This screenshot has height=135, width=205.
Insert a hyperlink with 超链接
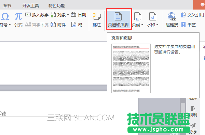(x=172, y=19)
